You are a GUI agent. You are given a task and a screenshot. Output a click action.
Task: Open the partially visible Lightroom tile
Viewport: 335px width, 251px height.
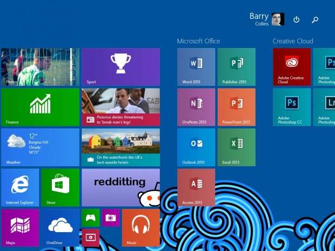[324, 107]
